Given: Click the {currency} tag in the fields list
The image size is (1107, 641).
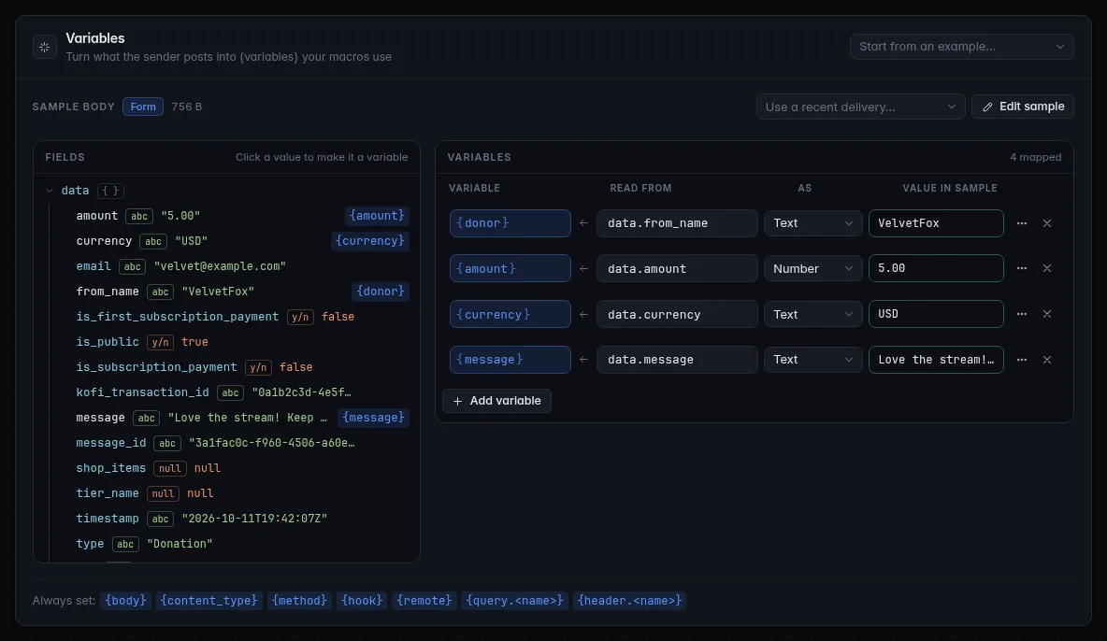Looking at the screenshot, I should (370, 241).
